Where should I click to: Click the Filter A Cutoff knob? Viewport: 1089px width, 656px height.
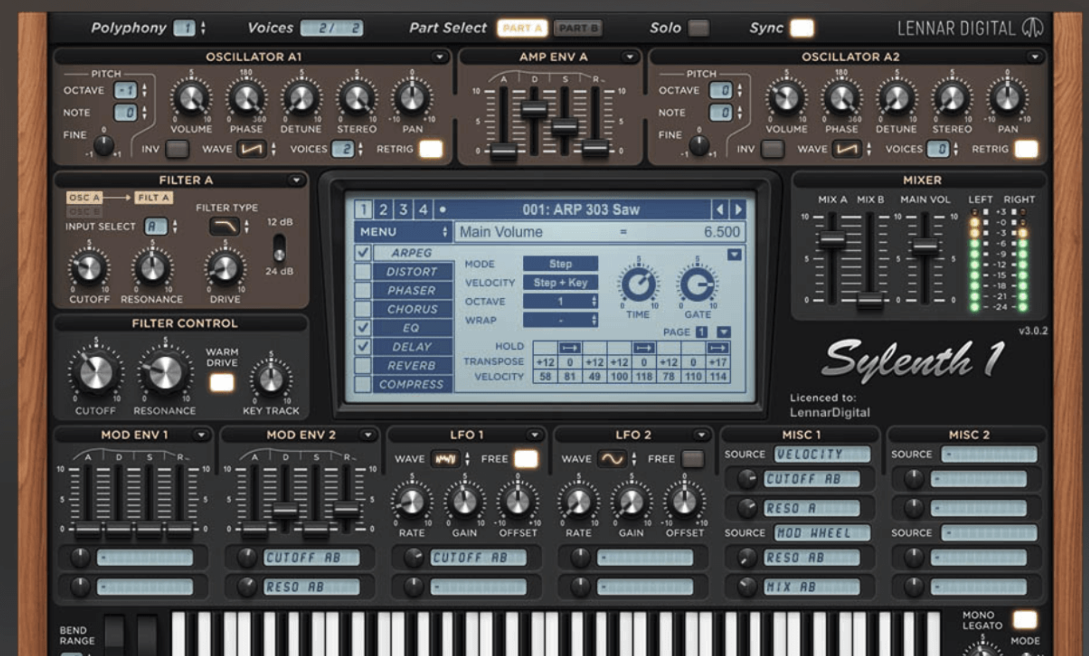pyautogui.click(x=89, y=269)
